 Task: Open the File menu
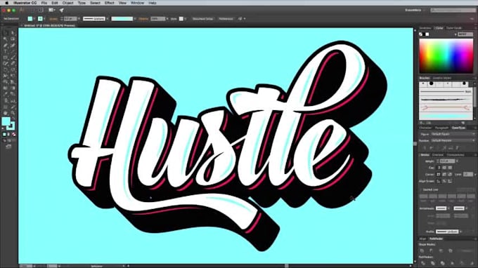pos(44,3)
